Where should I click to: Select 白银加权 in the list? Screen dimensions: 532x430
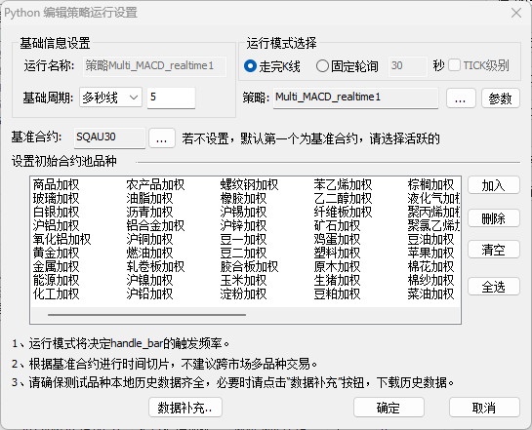(56, 213)
